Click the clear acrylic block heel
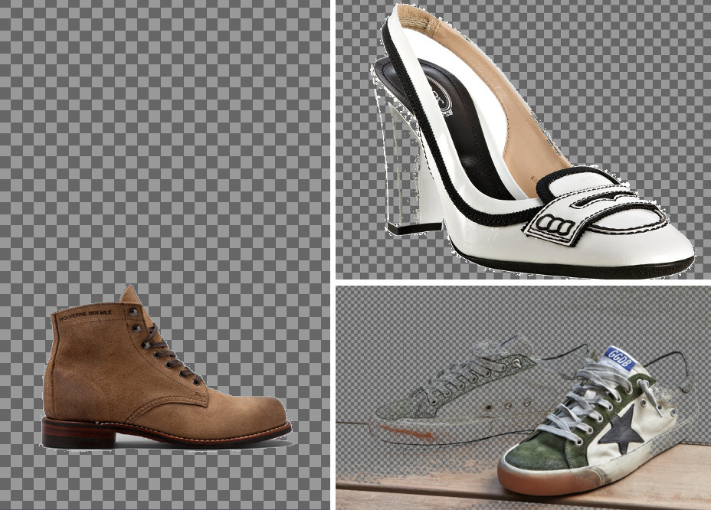Image resolution: width=711 pixels, height=510 pixels. click(x=406, y=176)
